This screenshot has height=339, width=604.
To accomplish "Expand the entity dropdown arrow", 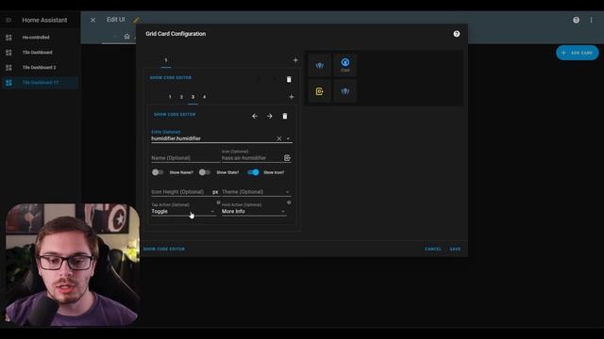I will [288, 138].
